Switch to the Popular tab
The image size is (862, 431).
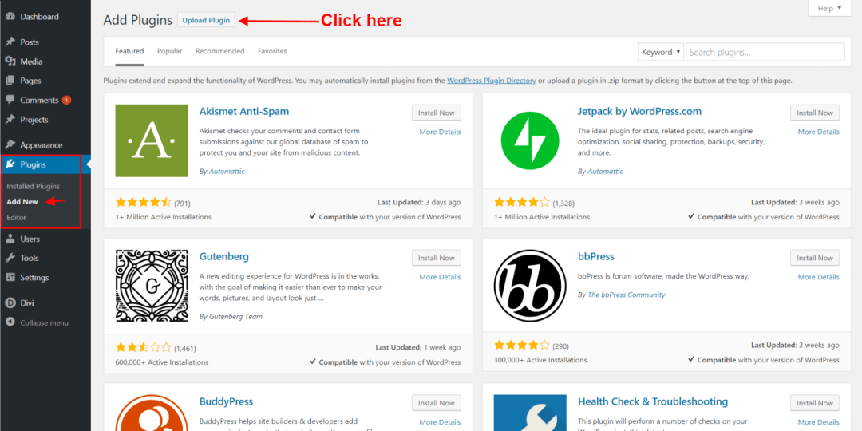[169, 51]
